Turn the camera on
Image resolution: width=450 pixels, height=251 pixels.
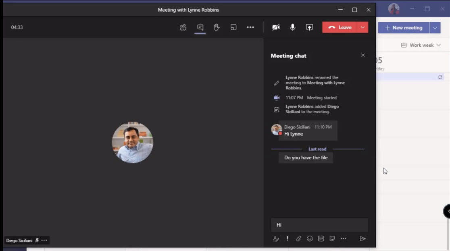click(276, 27)
